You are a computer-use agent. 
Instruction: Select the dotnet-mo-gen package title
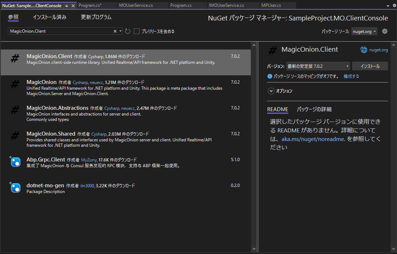point(45,185)
